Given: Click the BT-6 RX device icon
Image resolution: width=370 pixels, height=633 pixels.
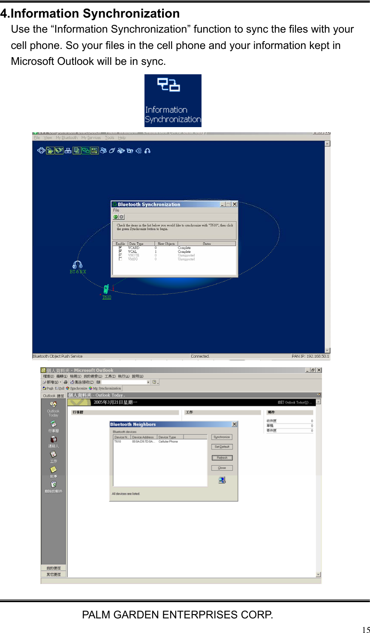Looking at the screenshot, I should tap(77, 263).
